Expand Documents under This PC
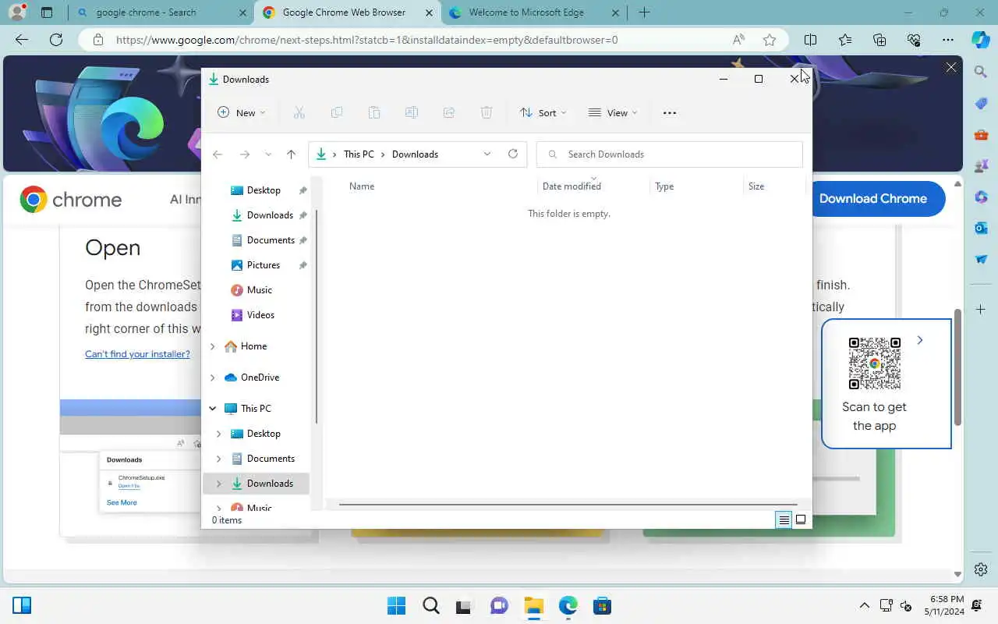998x624 pixels. pos(218,459)
